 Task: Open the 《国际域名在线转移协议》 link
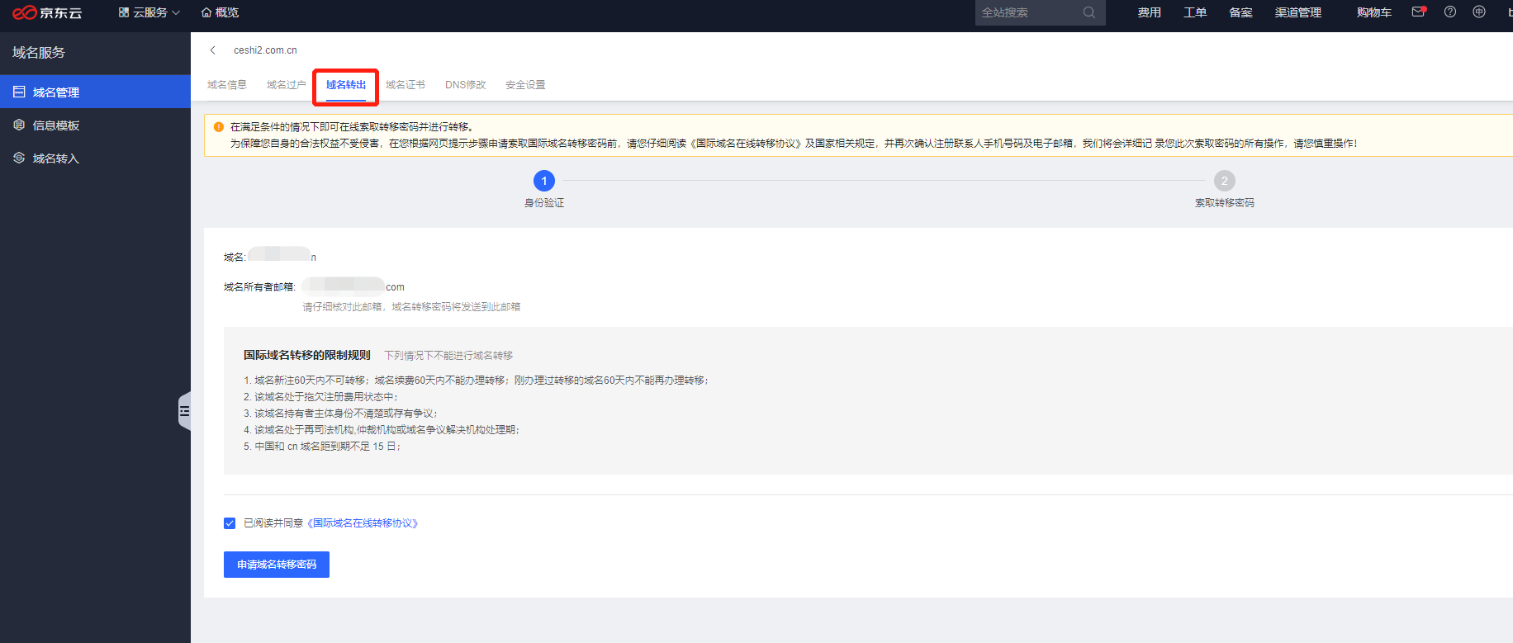[x=363, y=523]
